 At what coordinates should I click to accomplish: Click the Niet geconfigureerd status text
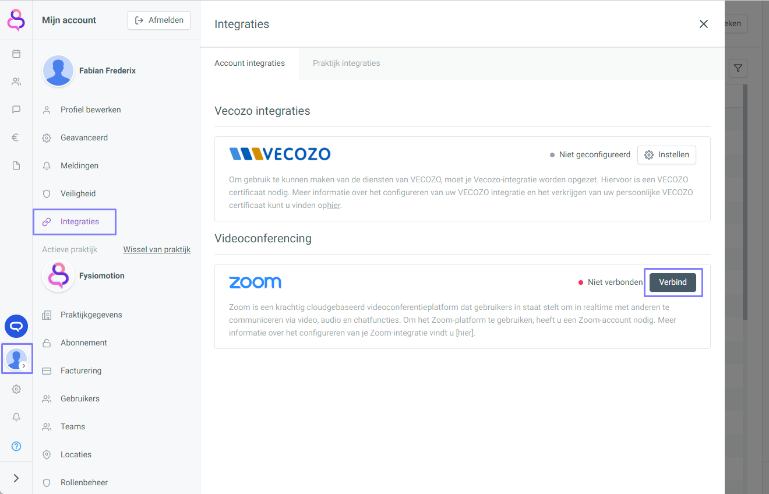coord(595,155)
